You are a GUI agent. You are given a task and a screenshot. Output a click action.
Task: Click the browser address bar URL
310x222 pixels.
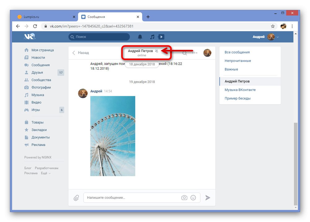click(x=91, y=26)
